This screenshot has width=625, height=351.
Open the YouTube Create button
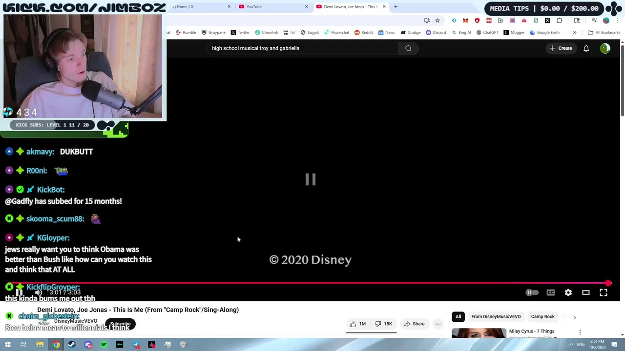[561, 48]
